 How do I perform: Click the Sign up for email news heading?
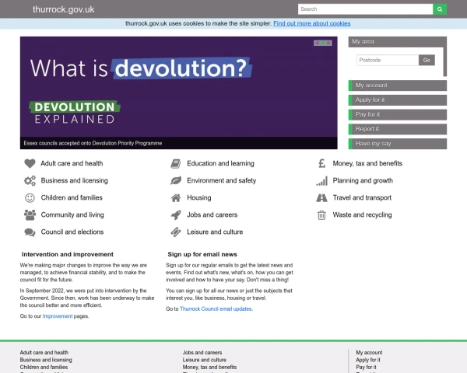point(202,254)
